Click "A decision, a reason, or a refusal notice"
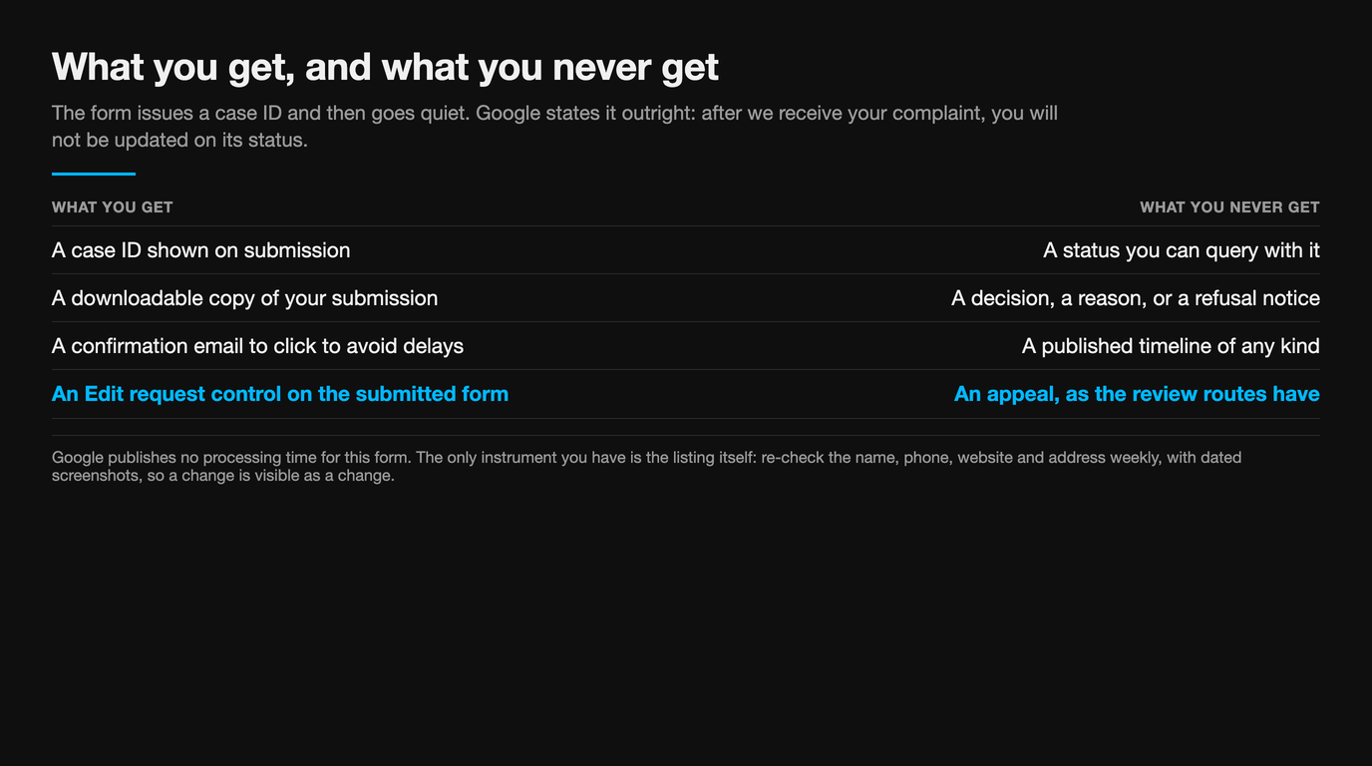The height and width of the screenshot is (766, 1372). 1136,298
